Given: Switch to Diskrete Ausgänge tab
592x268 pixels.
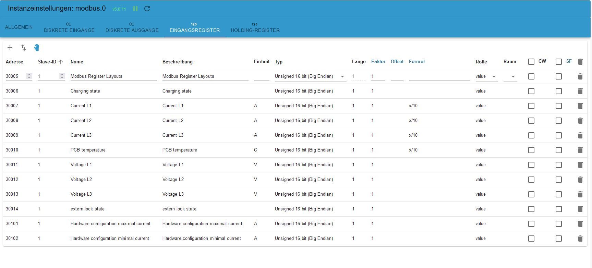Looking at the screenshot, I should (132, 27).
